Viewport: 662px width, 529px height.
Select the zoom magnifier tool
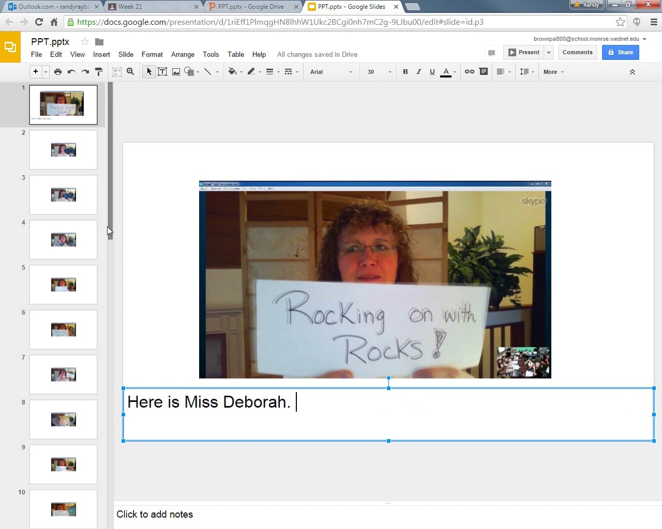coord(130,72)
